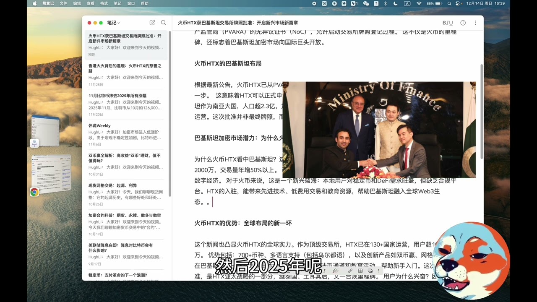Image resolution: width=537 pixels, height=302 pixels.
Task: Open the battery status at 86%
Action: (434, 3)
